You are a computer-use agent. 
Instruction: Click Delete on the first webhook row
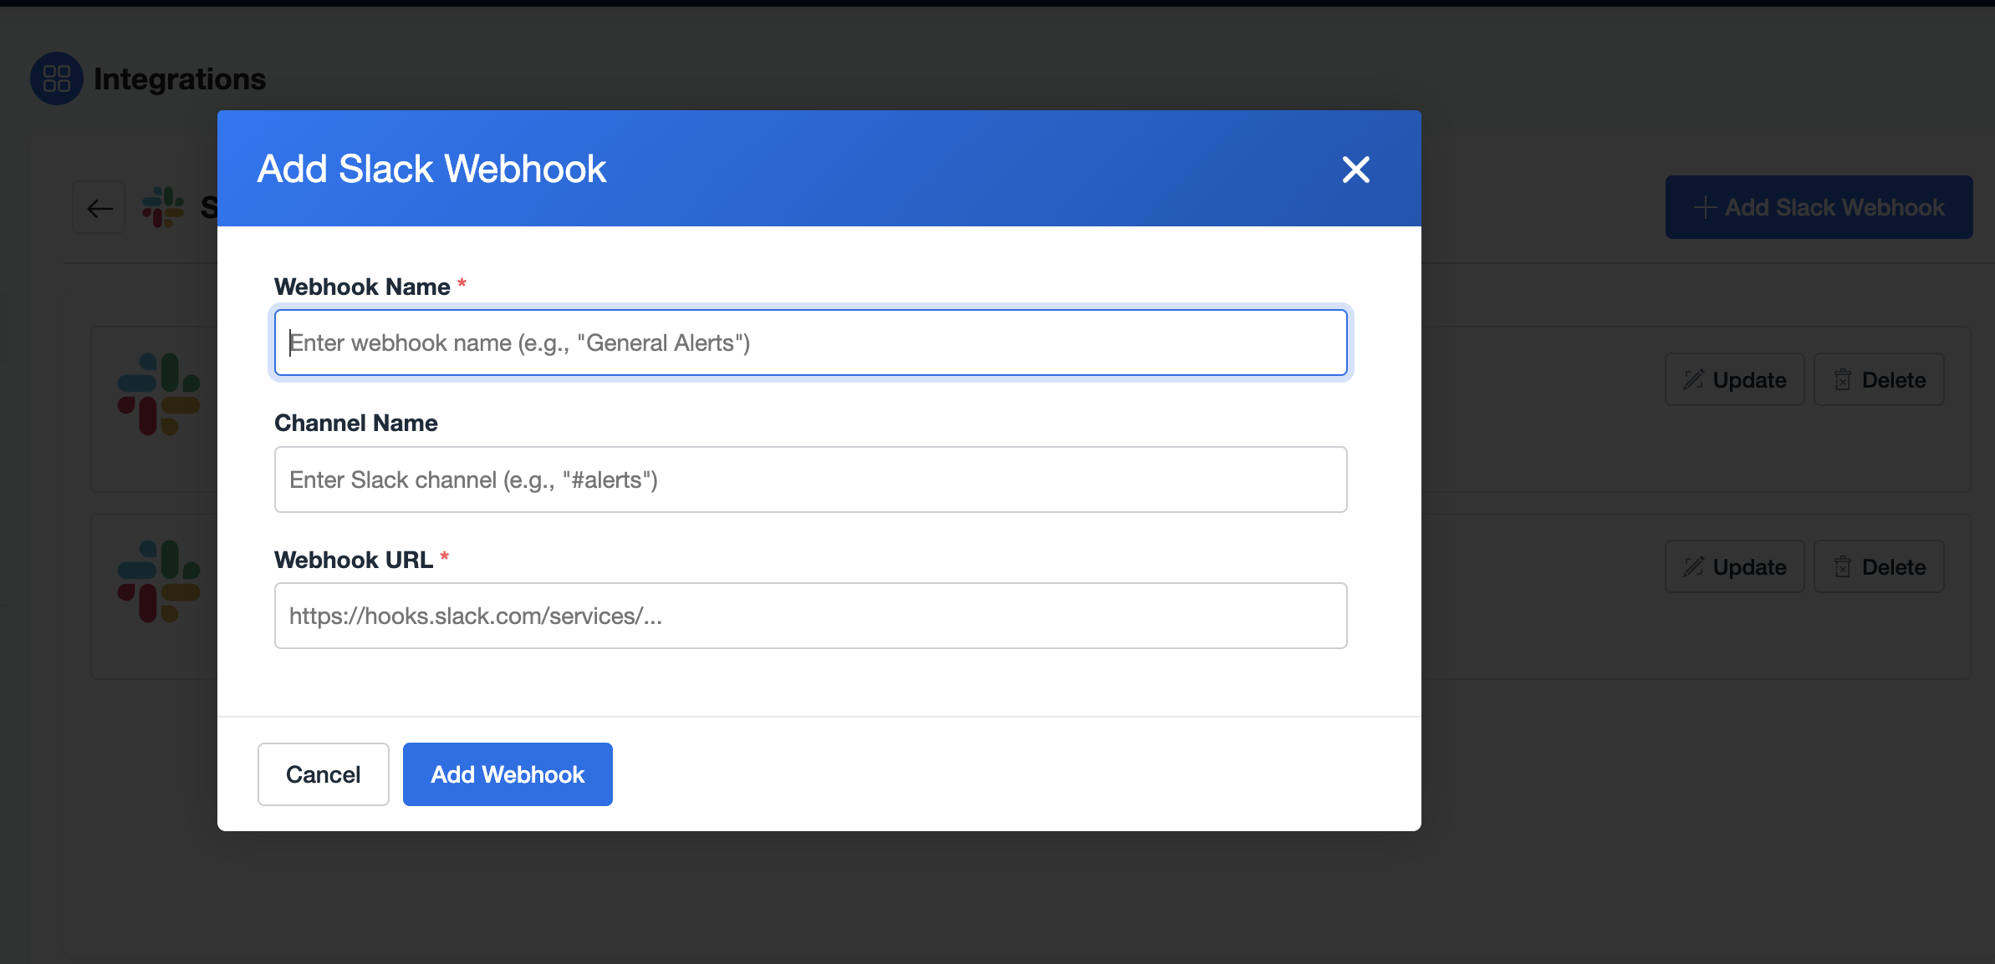click(x=1879, y=380)
